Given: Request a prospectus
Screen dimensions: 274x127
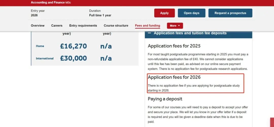Looking at the screenshot, I should (230, 13).
